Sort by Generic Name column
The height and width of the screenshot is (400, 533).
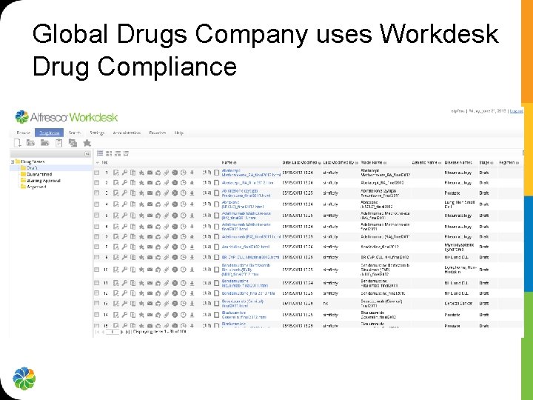click(426, 163)
